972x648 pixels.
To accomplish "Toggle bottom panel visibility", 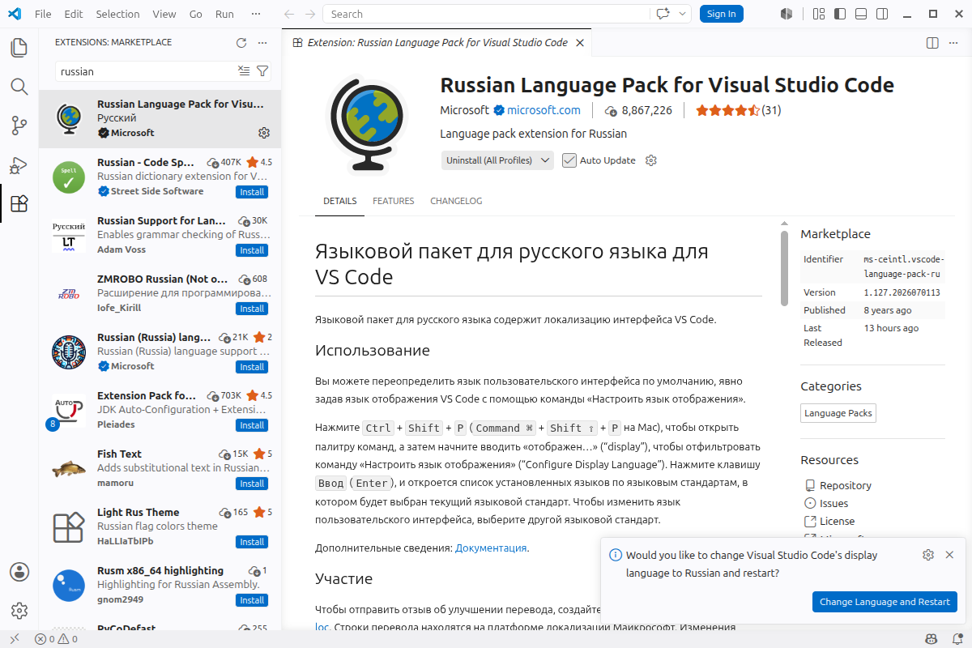I will (x=860, y=14).
